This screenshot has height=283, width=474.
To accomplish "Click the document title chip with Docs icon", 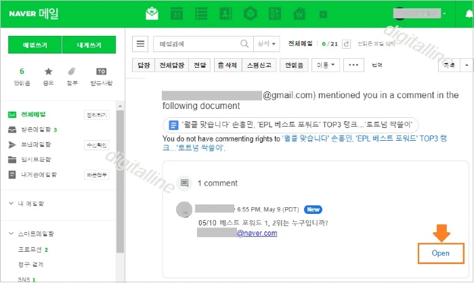I will [290, 125].
